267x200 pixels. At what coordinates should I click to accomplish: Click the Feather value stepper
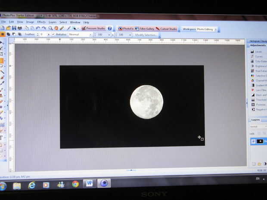(x=37, y=34)
